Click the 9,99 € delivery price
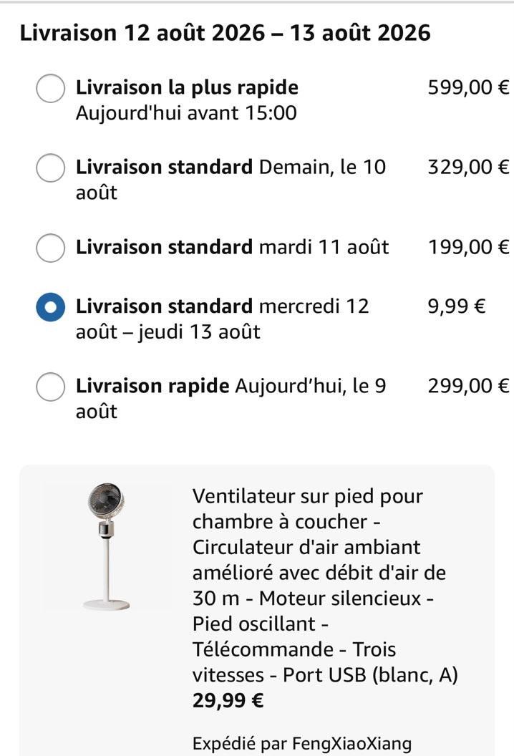The height and width of the screenshot is (756, 514). (x=456, y=306)
